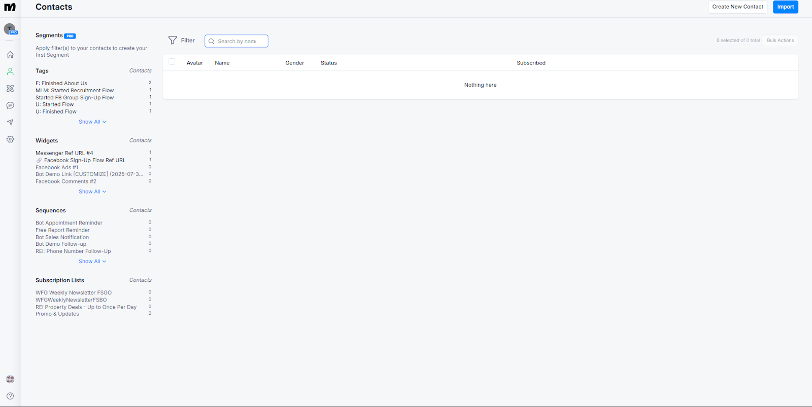Click the Subscribed column header
This screenshot has width=812, height=407.
tap(531, 63)
